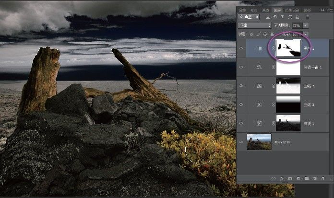Click the new group folder icon
The image size is (334, 198).
click(x=307, y=179)
